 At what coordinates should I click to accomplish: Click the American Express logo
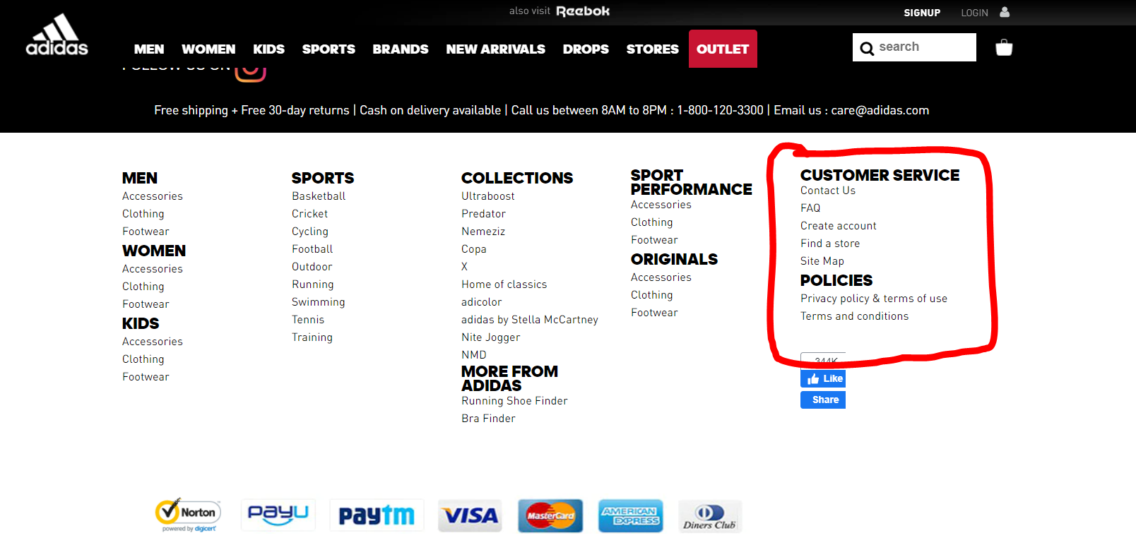pyautogui.click(x=630, y=516)
